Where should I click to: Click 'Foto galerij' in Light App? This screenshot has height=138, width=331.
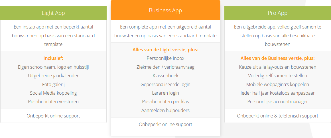53,84
